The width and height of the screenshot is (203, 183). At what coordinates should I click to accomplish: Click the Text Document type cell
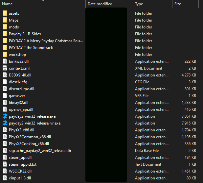(148, 164)
